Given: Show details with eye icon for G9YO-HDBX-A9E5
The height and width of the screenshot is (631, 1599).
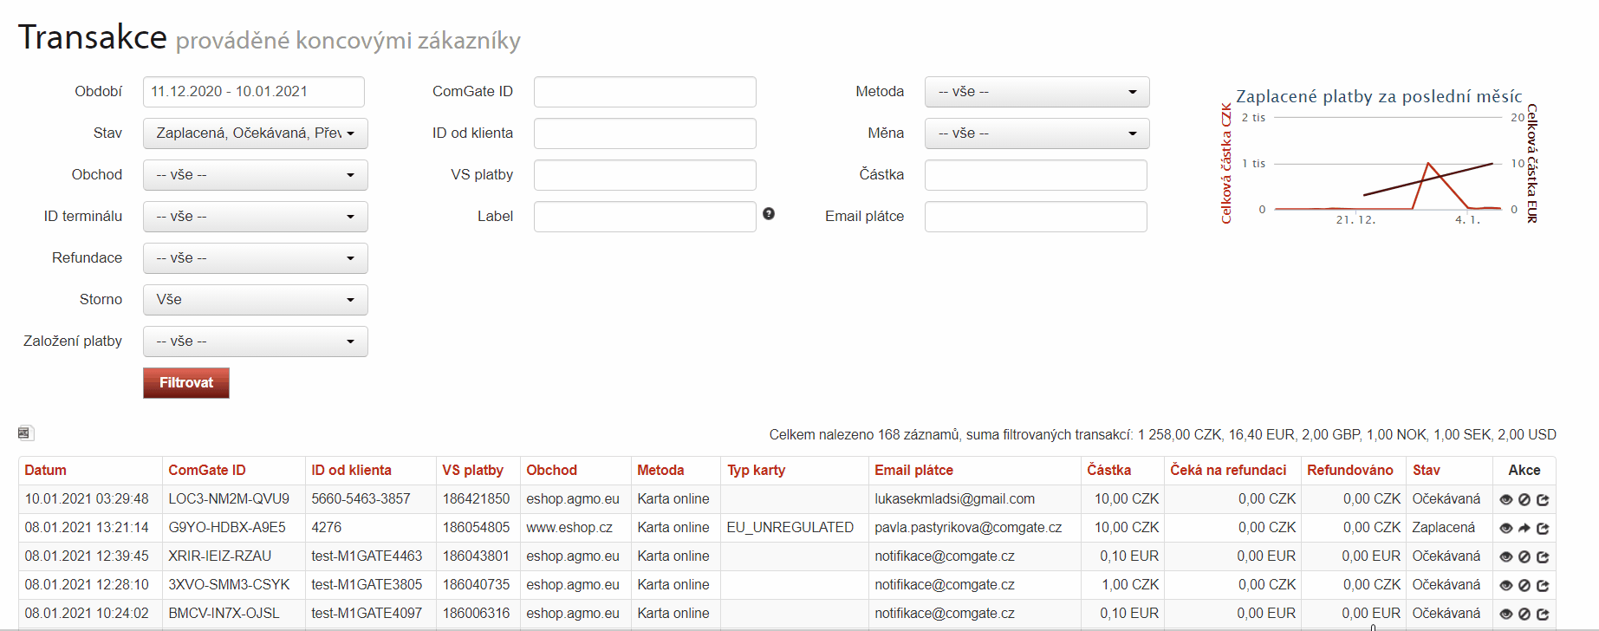Looking at the screenshot, I should click(x=1505, y=529).
